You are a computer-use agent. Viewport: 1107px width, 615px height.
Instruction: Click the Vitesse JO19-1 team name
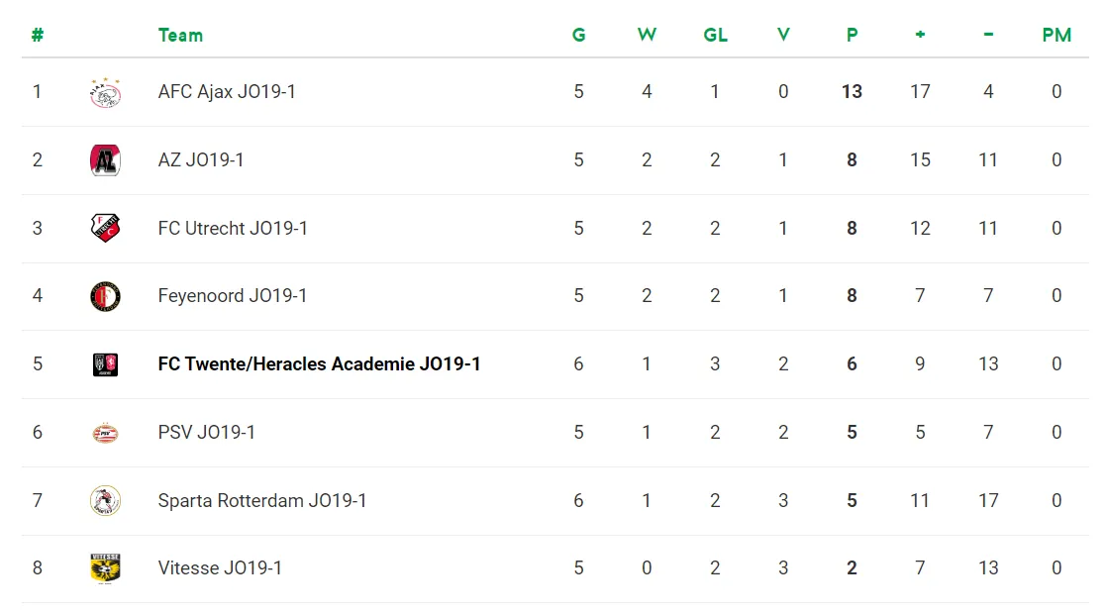220,568
